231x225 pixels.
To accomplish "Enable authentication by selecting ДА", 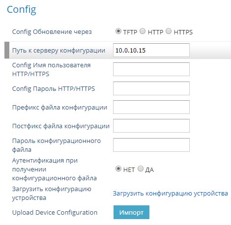I will [x=141, y=169].
